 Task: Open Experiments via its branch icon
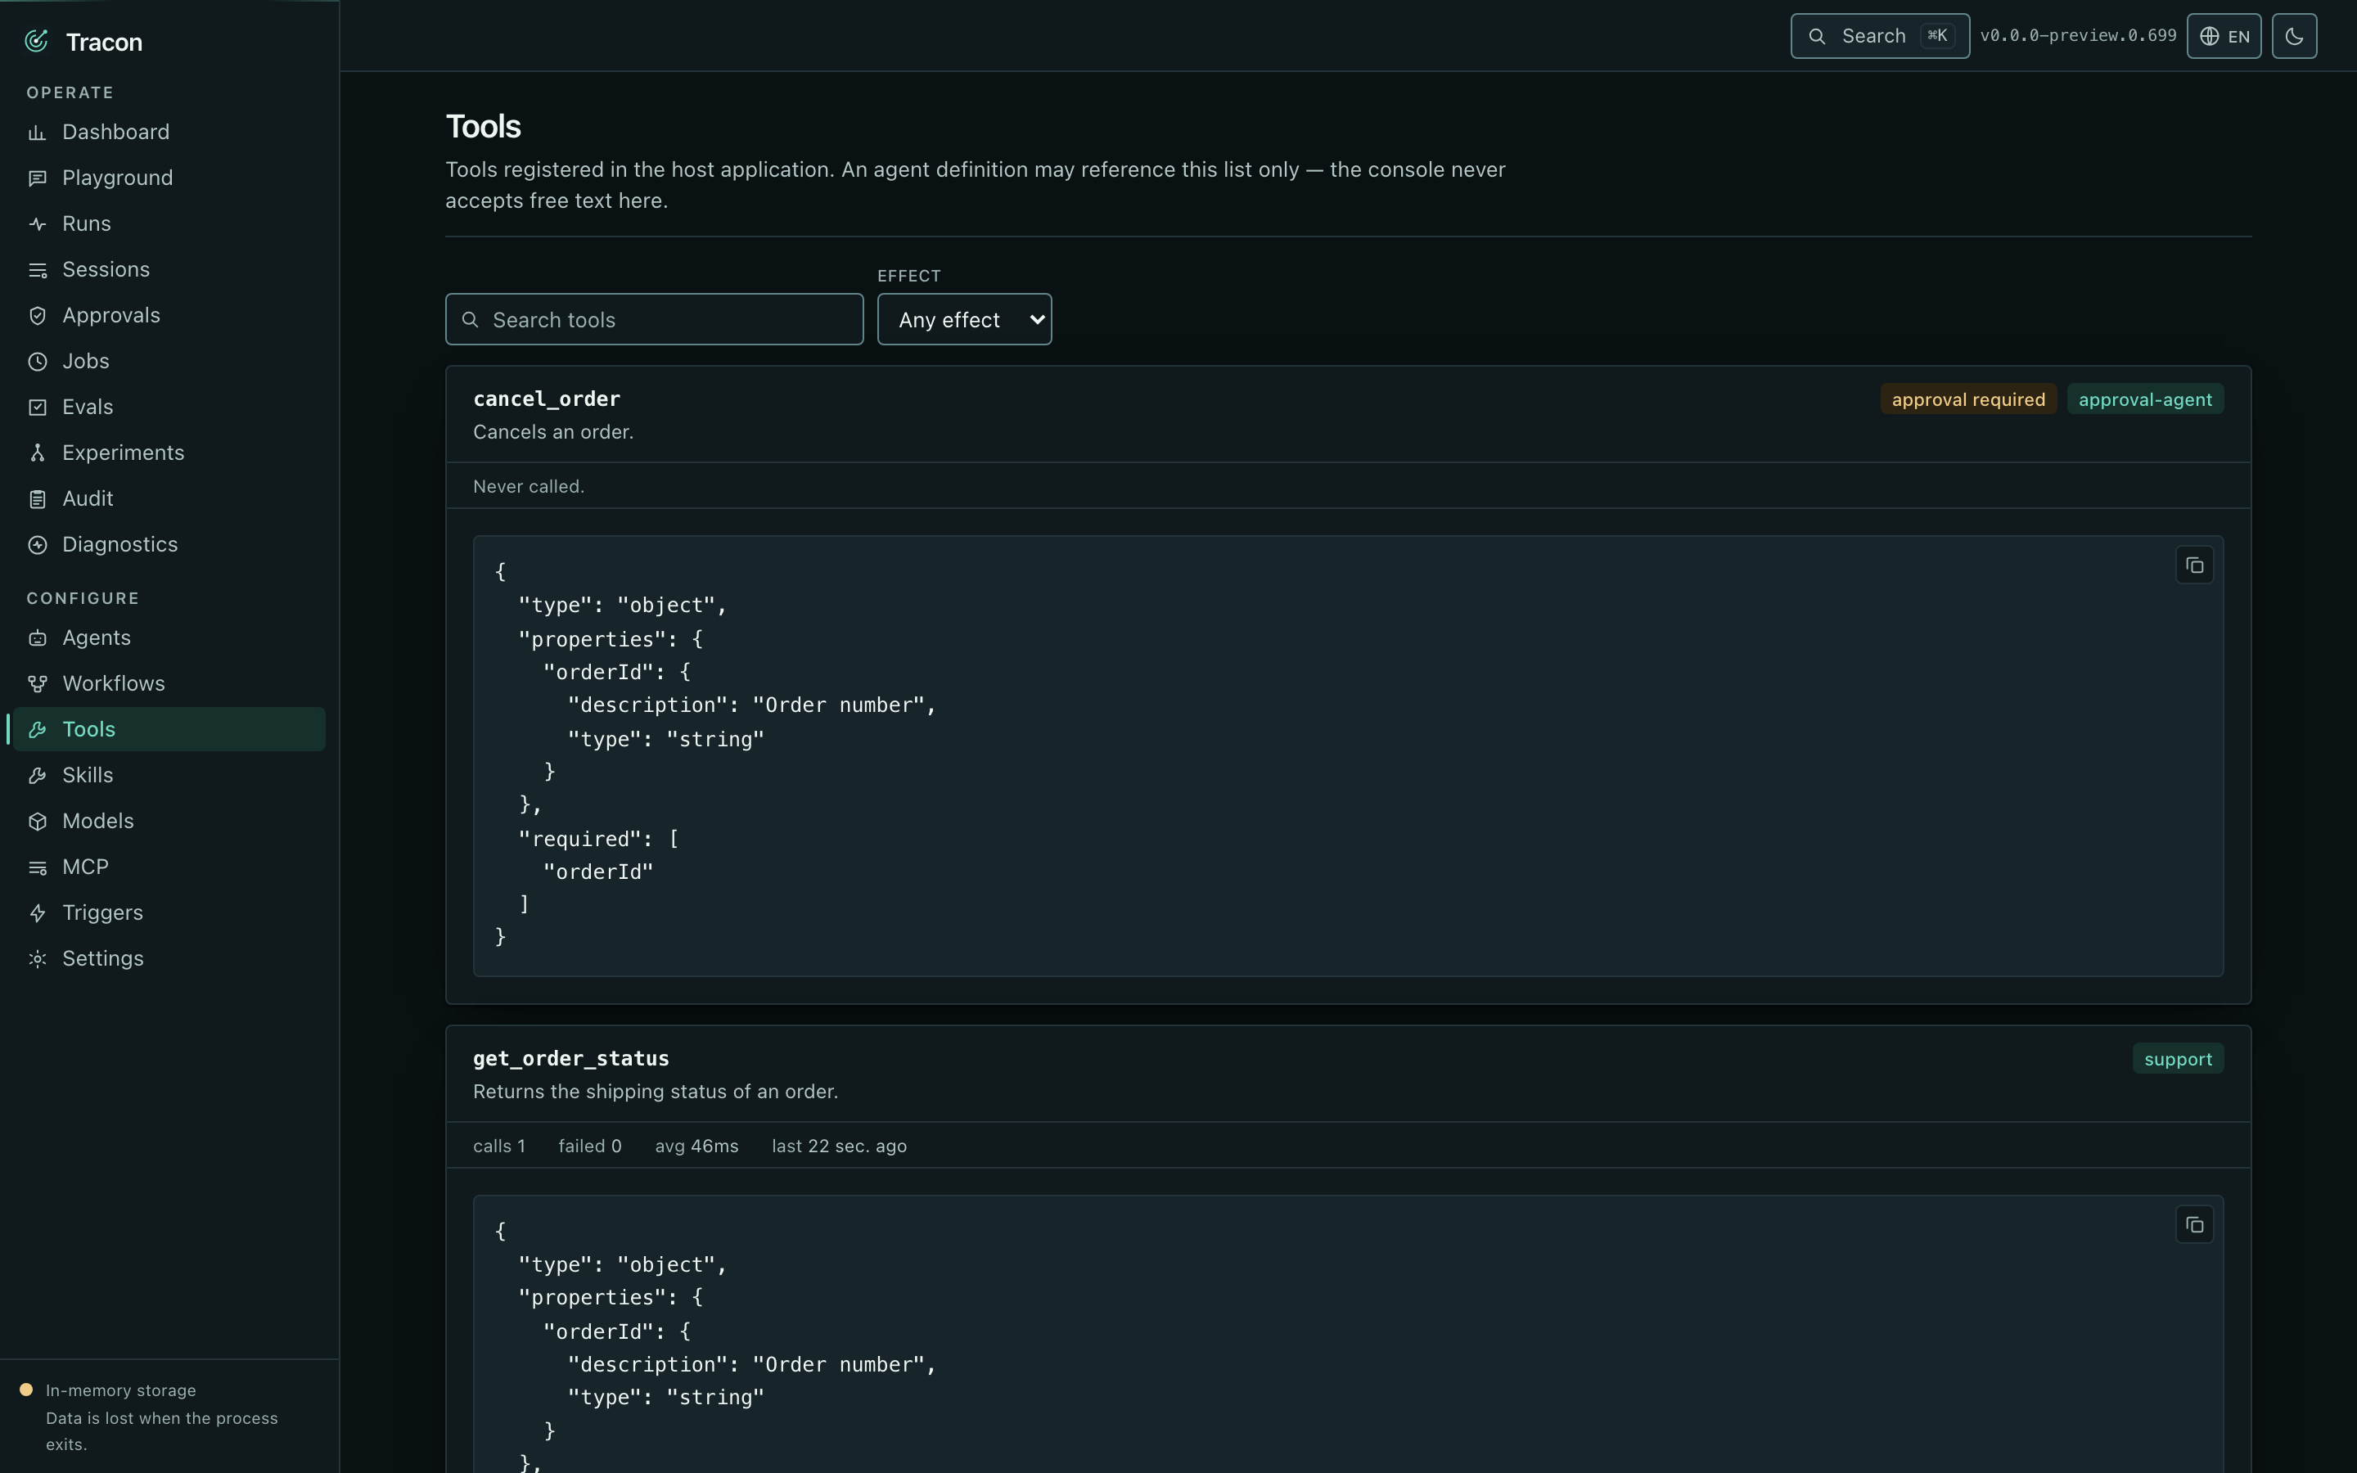tap(37, 453)
